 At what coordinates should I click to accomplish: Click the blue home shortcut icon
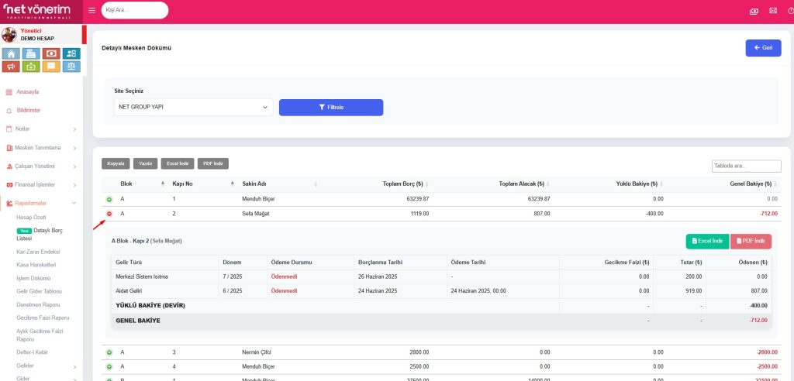[11, 53]
